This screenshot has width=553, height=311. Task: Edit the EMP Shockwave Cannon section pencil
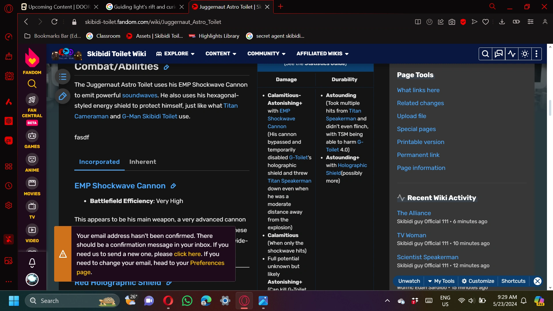point(173,186)
